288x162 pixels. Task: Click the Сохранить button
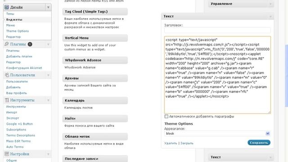click(259, 143)
